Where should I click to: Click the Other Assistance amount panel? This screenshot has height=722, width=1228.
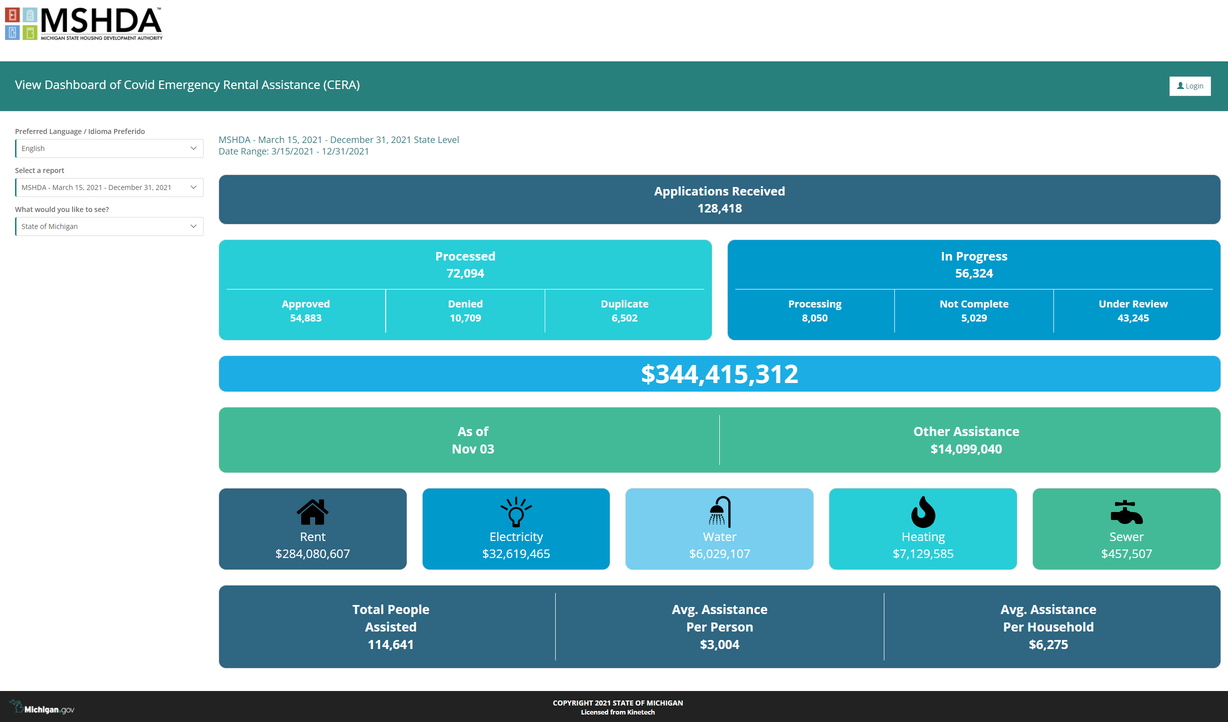click(x=966, y=440)
